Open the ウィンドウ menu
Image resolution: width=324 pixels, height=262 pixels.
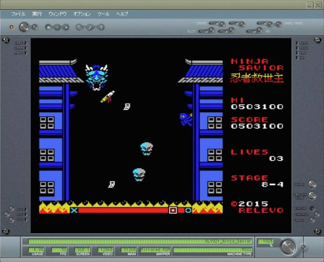click(57, 14)
